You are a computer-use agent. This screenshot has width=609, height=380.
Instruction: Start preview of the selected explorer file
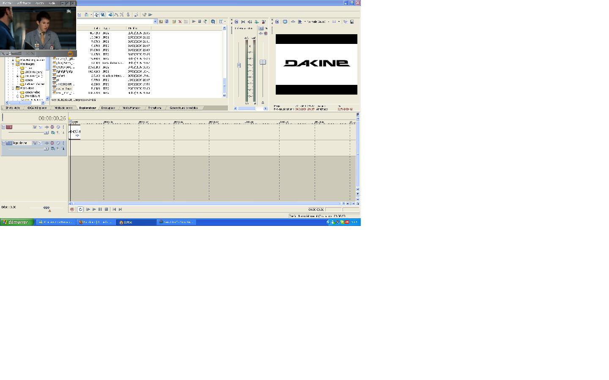point(194,22)
